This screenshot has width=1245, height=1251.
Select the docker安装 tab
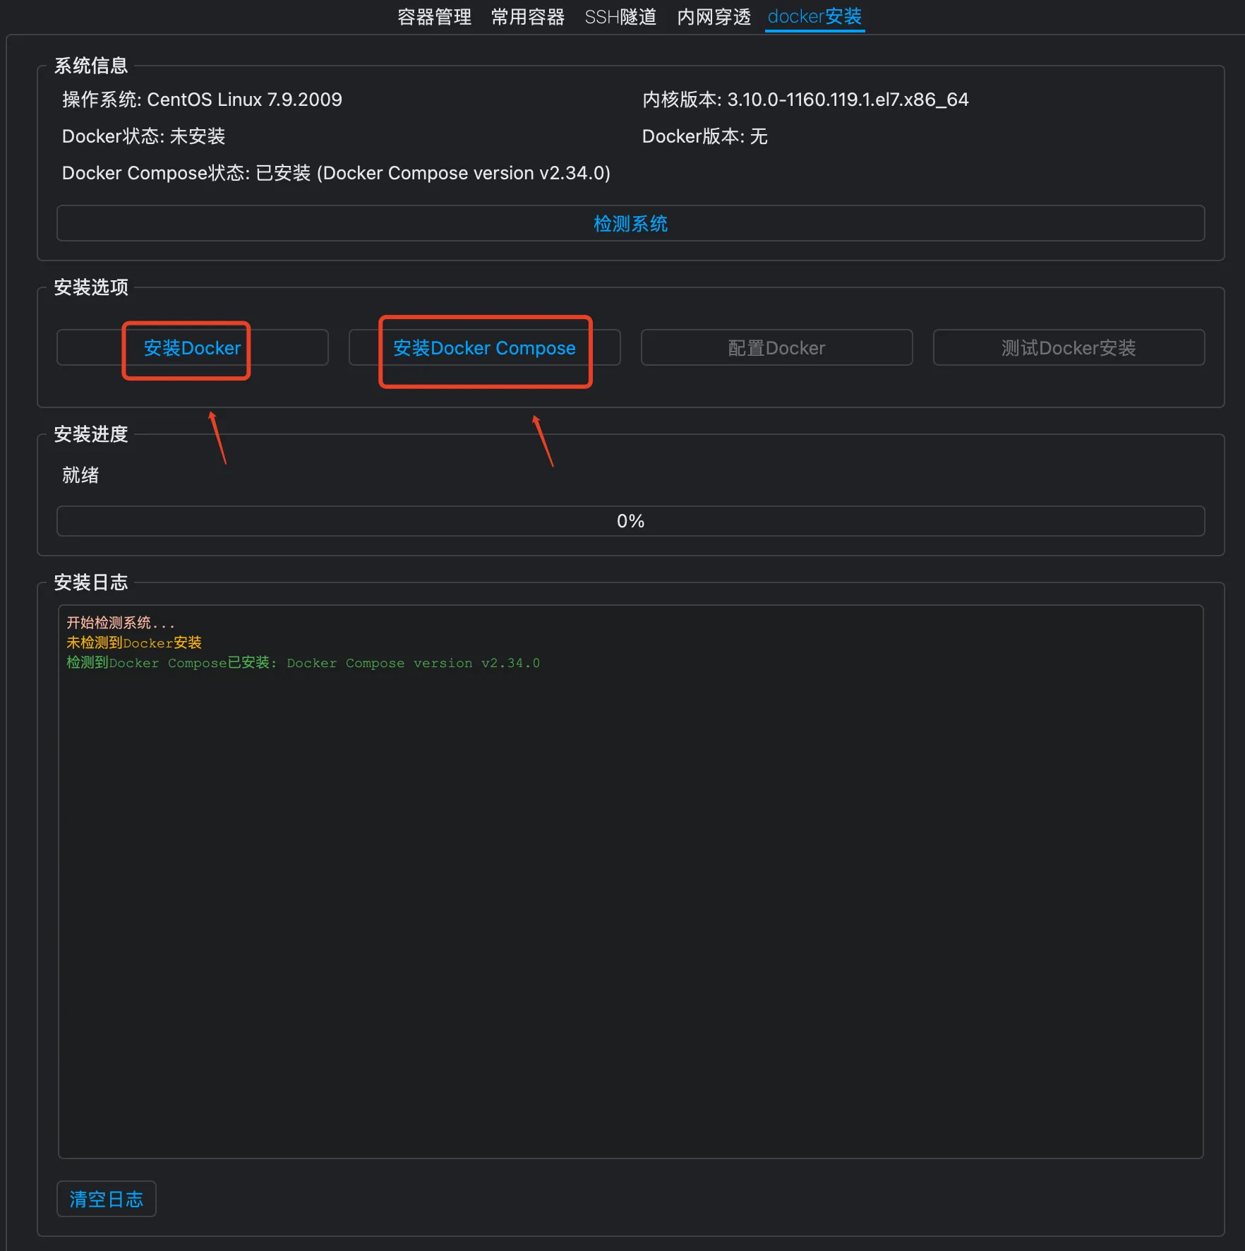[814, 17]
